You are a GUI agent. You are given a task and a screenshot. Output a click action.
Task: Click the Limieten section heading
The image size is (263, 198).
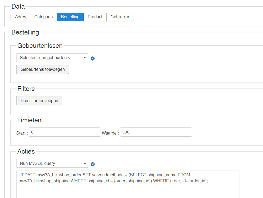point(29,120)
